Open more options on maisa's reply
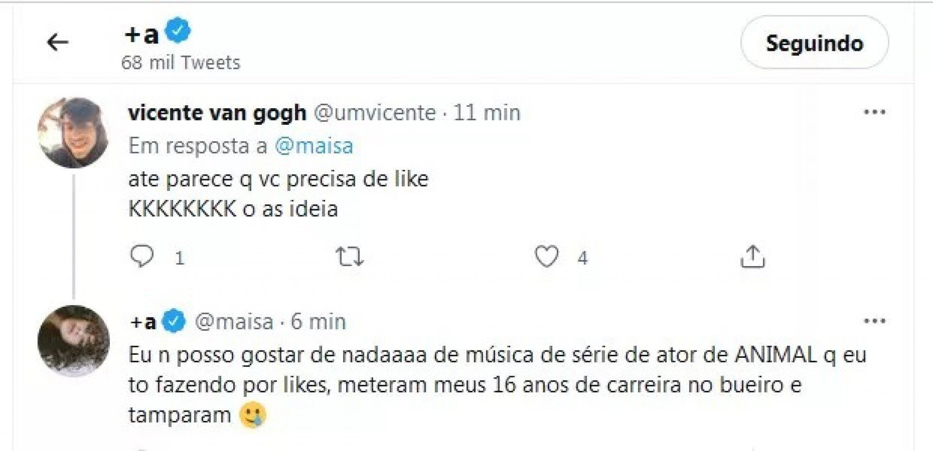The image size is (933, 451). [874, 321]
